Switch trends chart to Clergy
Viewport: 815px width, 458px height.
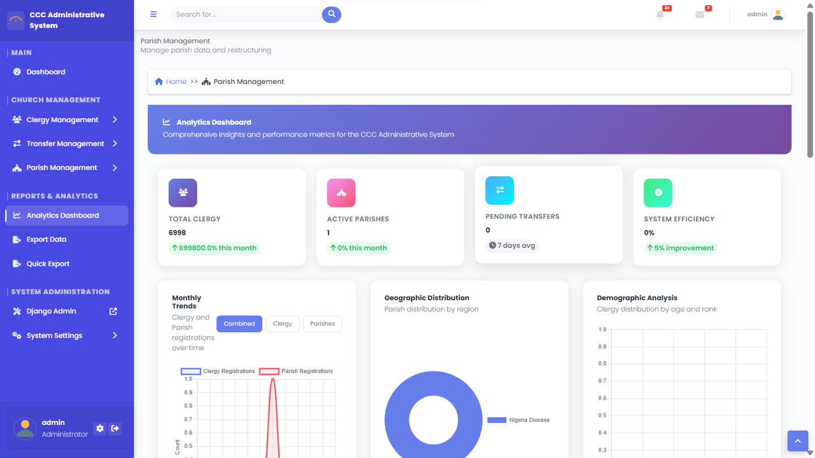(x=283, y=324)
